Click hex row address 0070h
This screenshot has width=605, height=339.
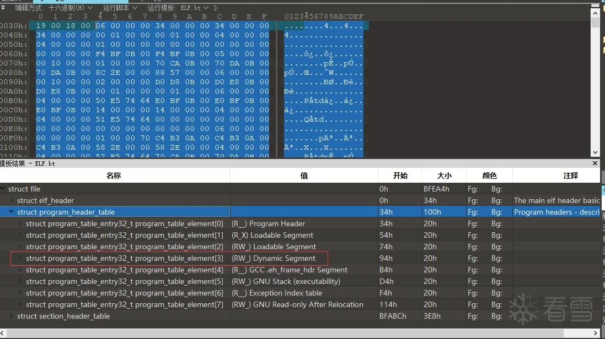point(13,63)
